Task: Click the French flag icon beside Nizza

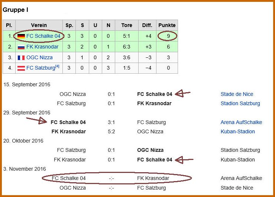Action: 21,58
